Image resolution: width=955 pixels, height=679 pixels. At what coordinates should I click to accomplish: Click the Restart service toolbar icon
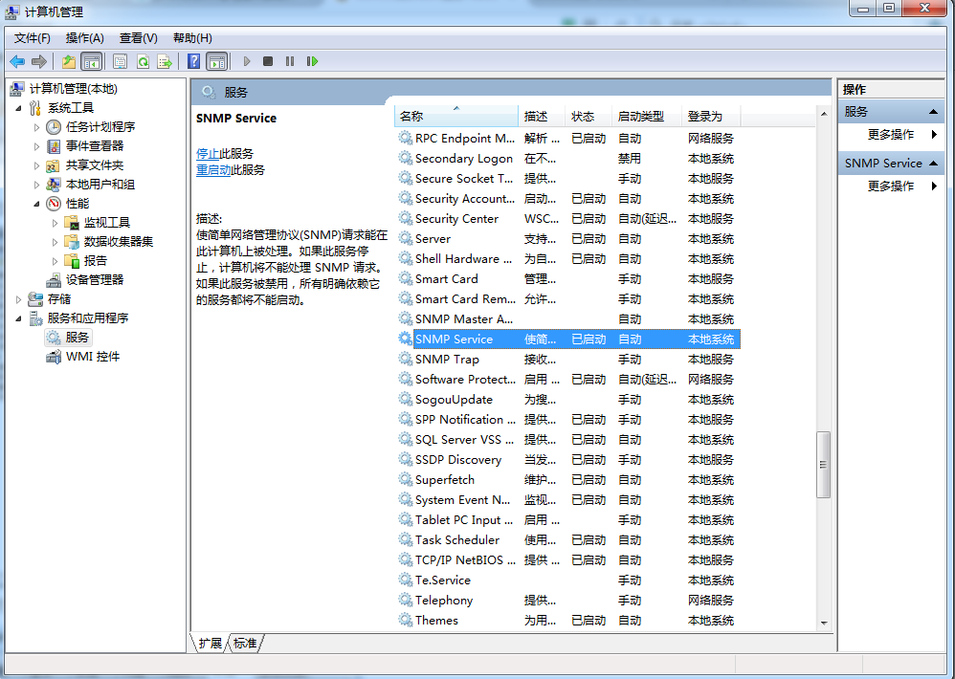tap(313, 61)
